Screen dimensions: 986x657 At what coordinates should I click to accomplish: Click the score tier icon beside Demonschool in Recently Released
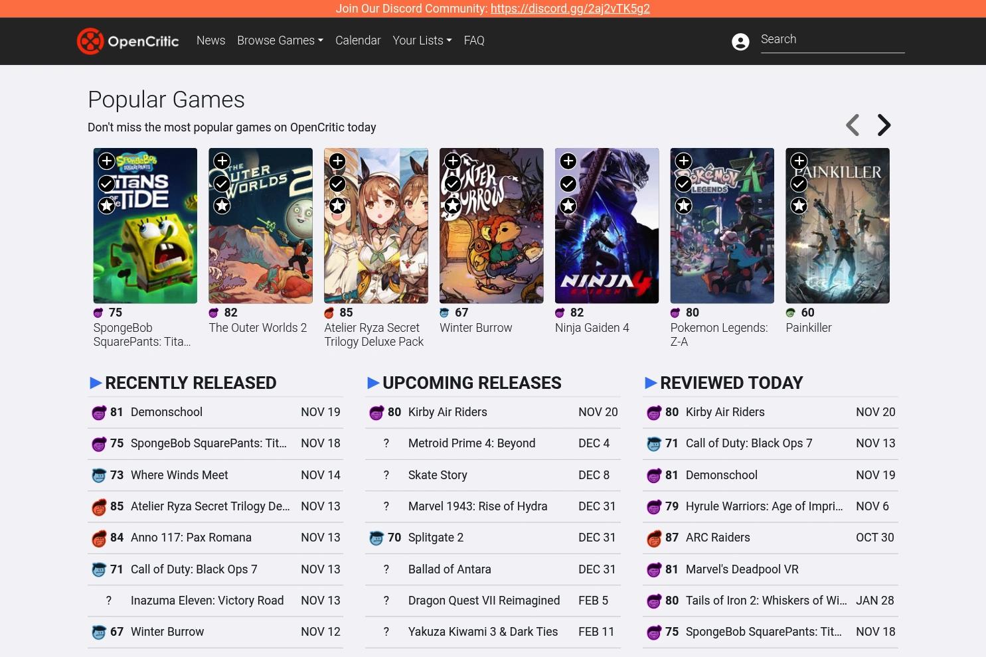99,413
